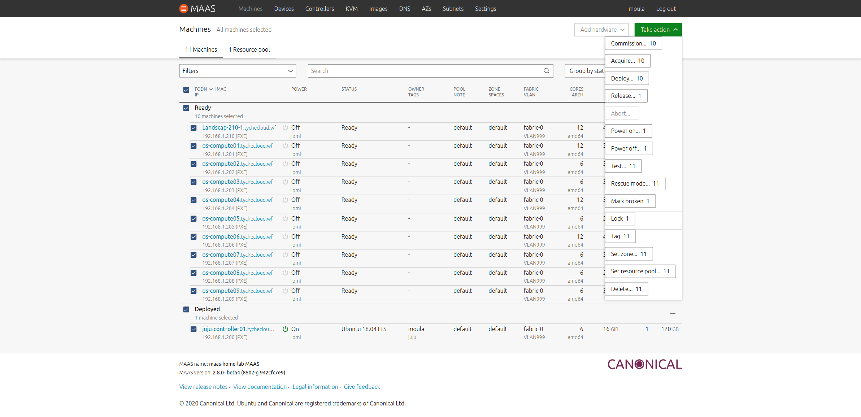This screenshot has width=861, height=417.
Task: Uncheck os-compute08 machine checkbox
Action: point(193,273)
